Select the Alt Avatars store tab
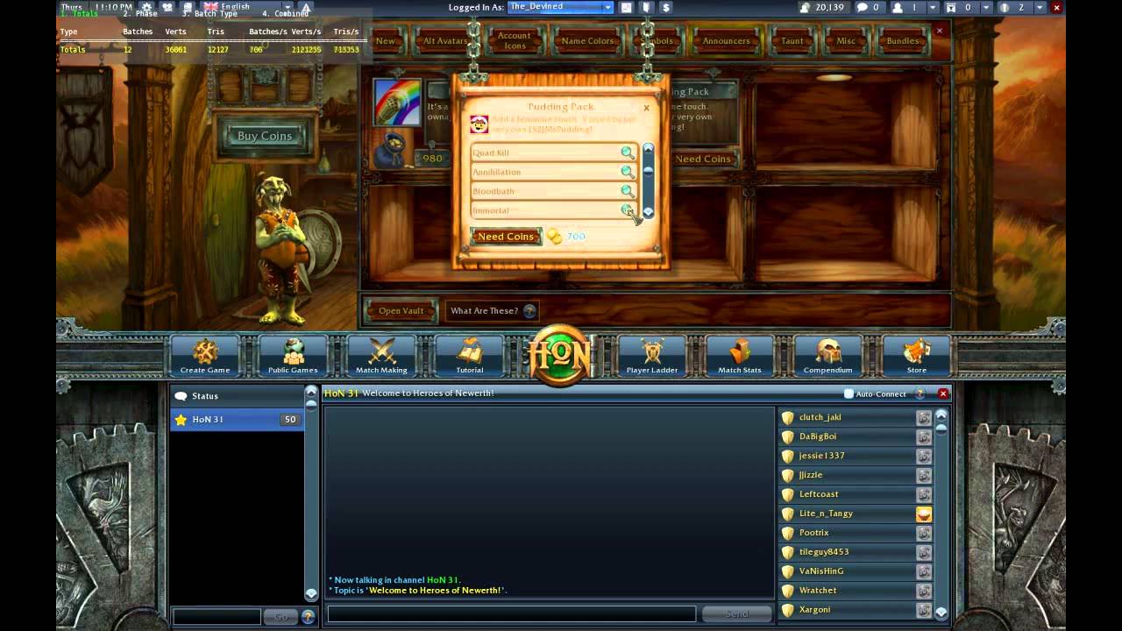1122x631 pixels. [x=444, y=40]
